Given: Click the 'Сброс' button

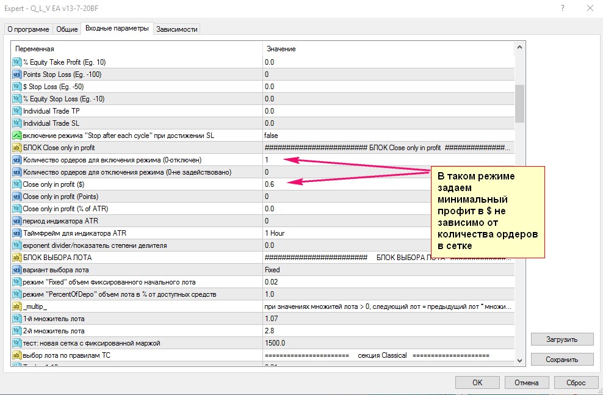Looking at the screenshot, I should 576,383.
